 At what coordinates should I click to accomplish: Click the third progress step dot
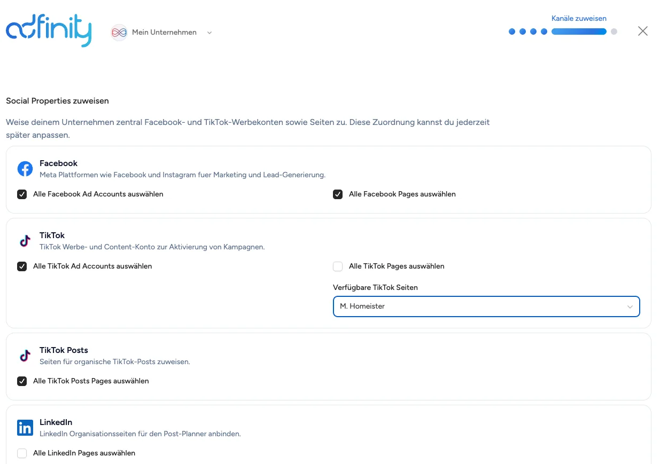click(533, 32)
